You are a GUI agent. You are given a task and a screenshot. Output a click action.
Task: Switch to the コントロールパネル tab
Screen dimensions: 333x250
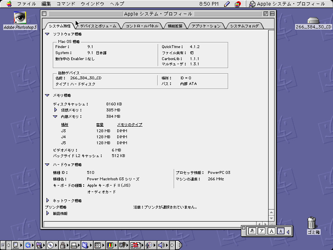(142, 26)
